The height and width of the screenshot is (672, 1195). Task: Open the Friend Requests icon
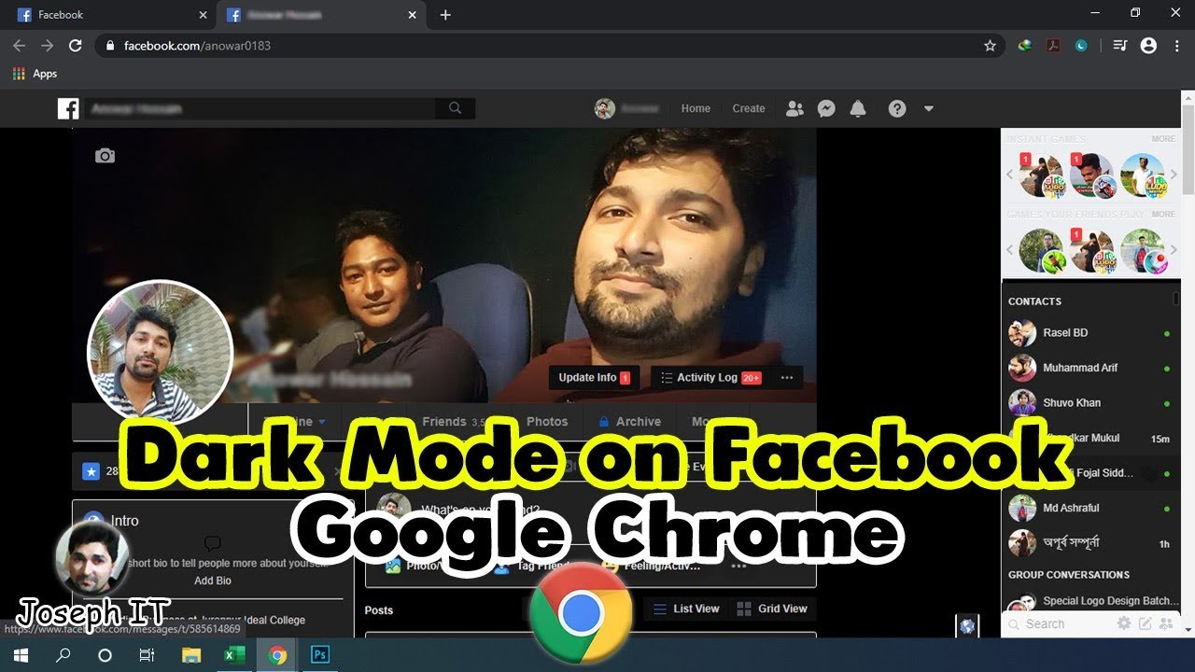coord(794,108)
